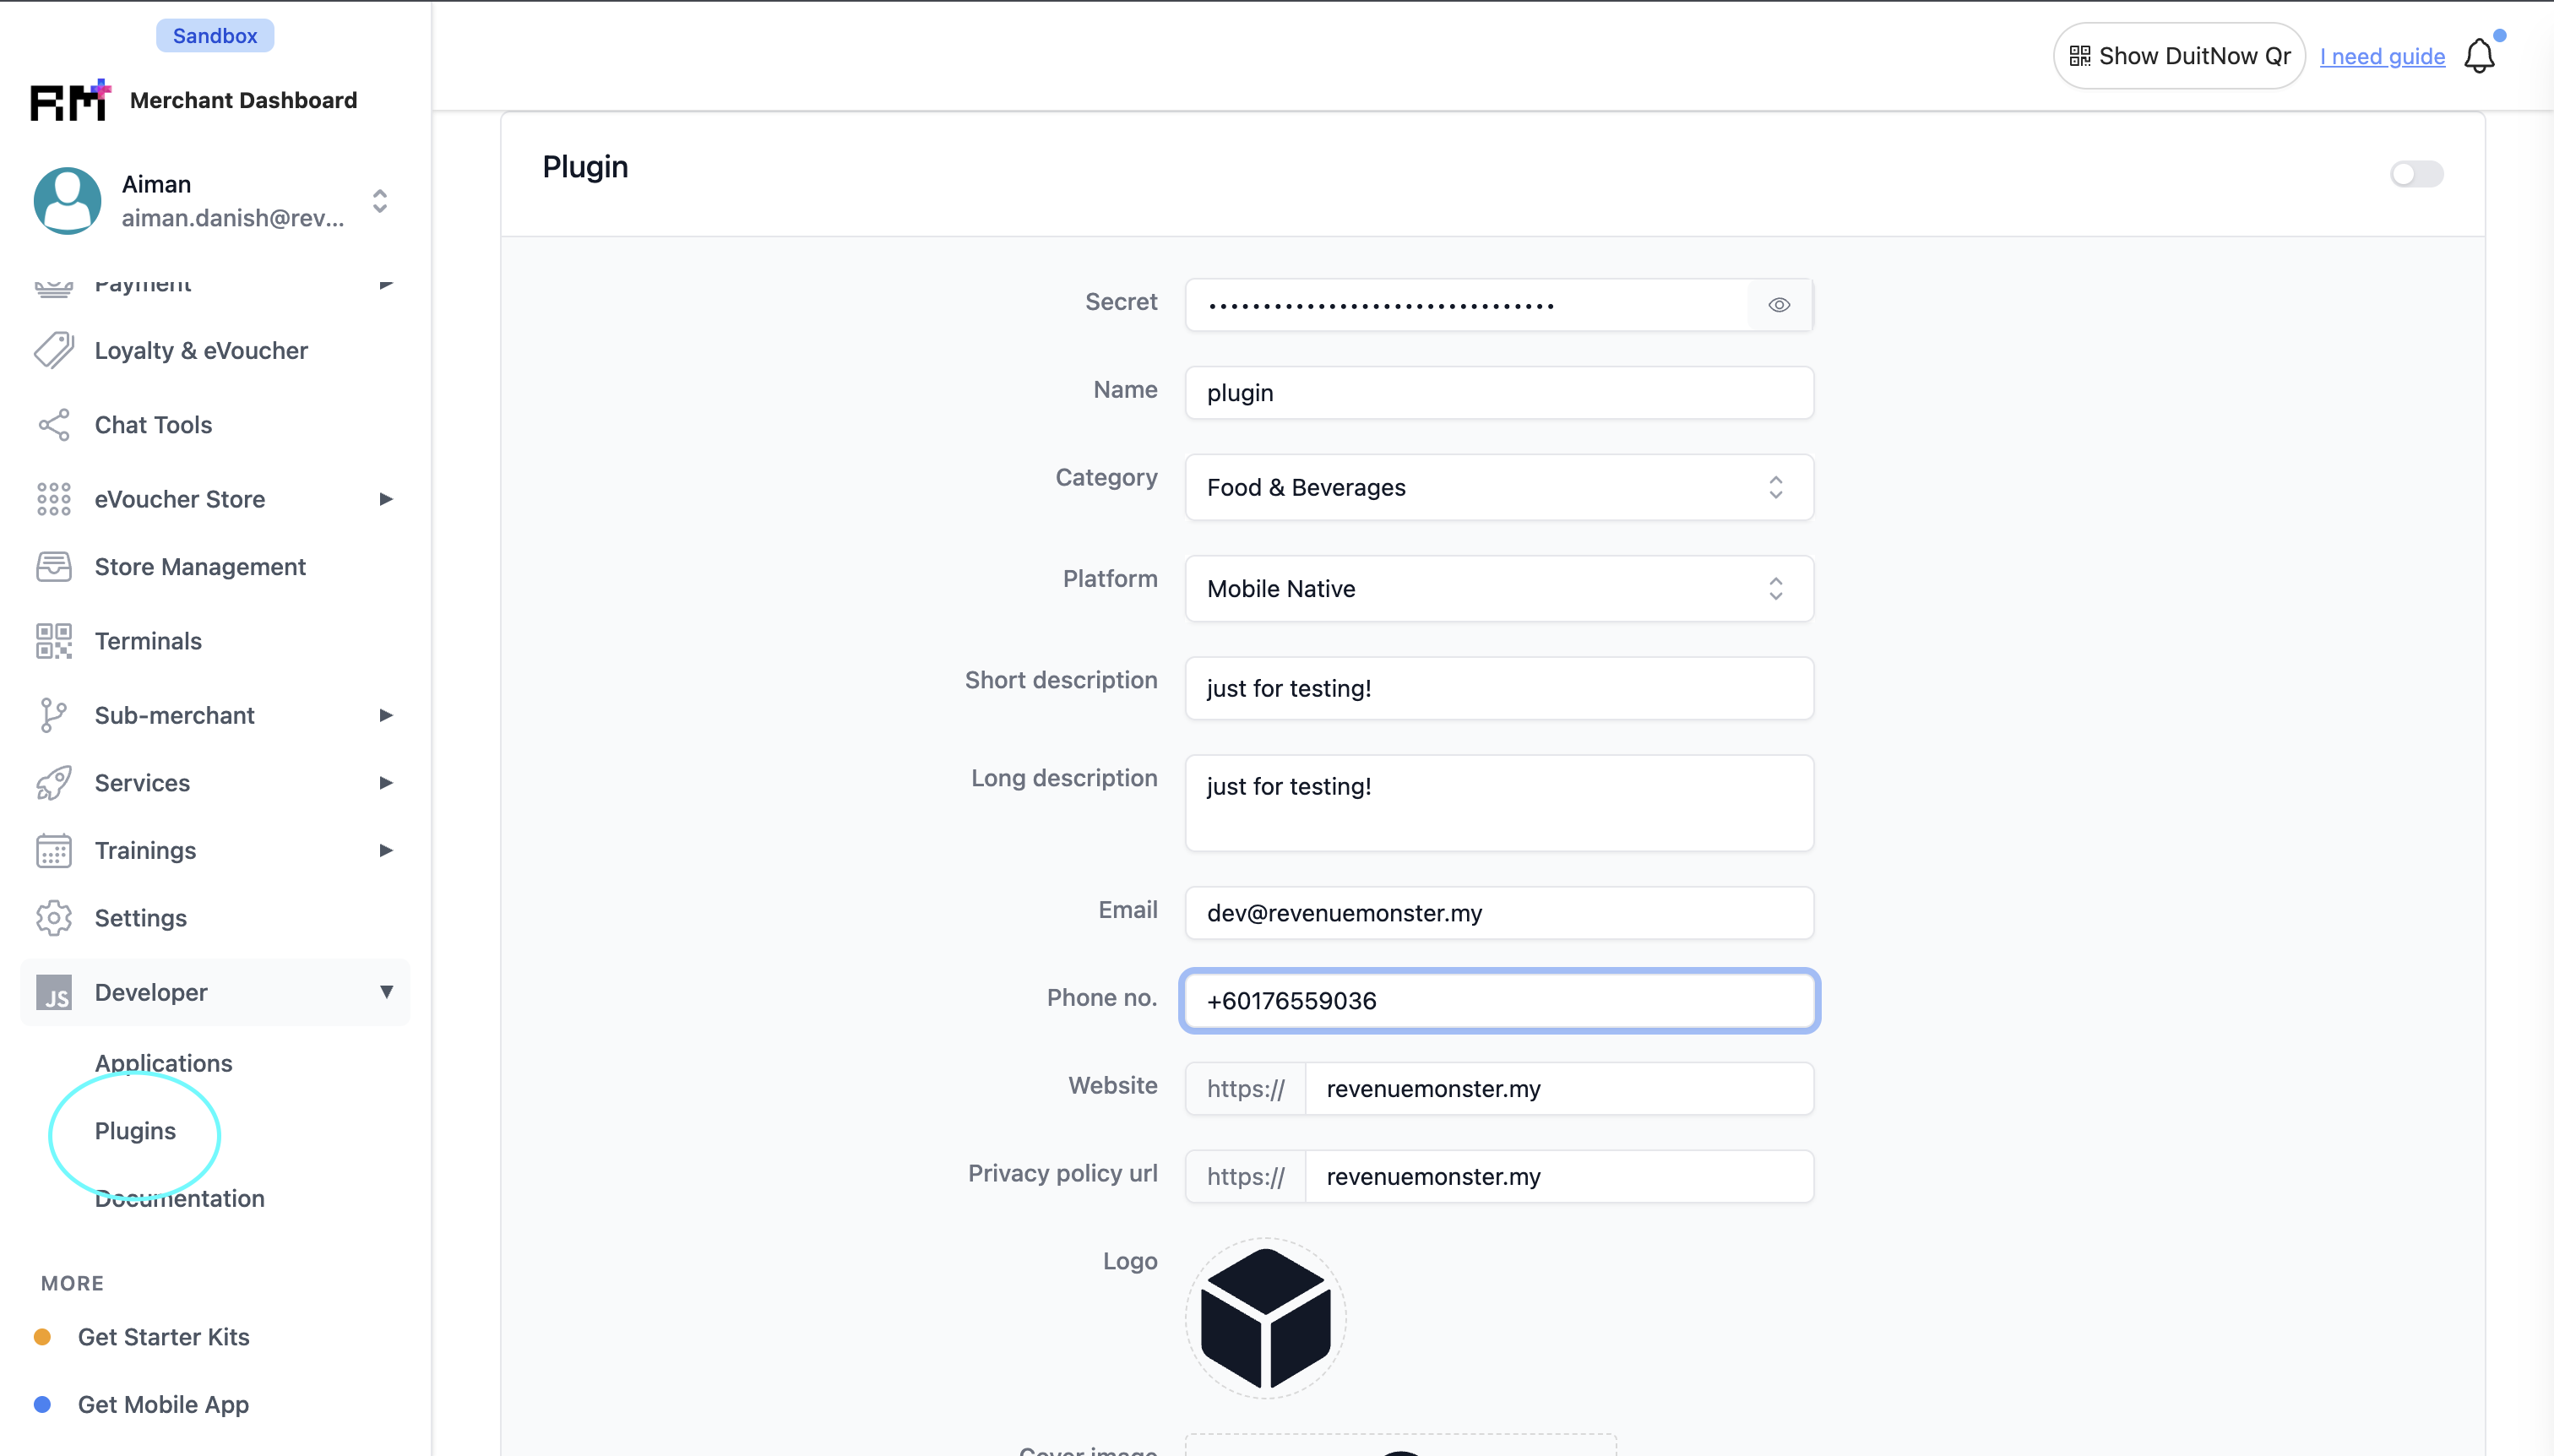This screenshot has height=1456, width=2554.
Task: Click the notification bell icon
Action: 2480,56
